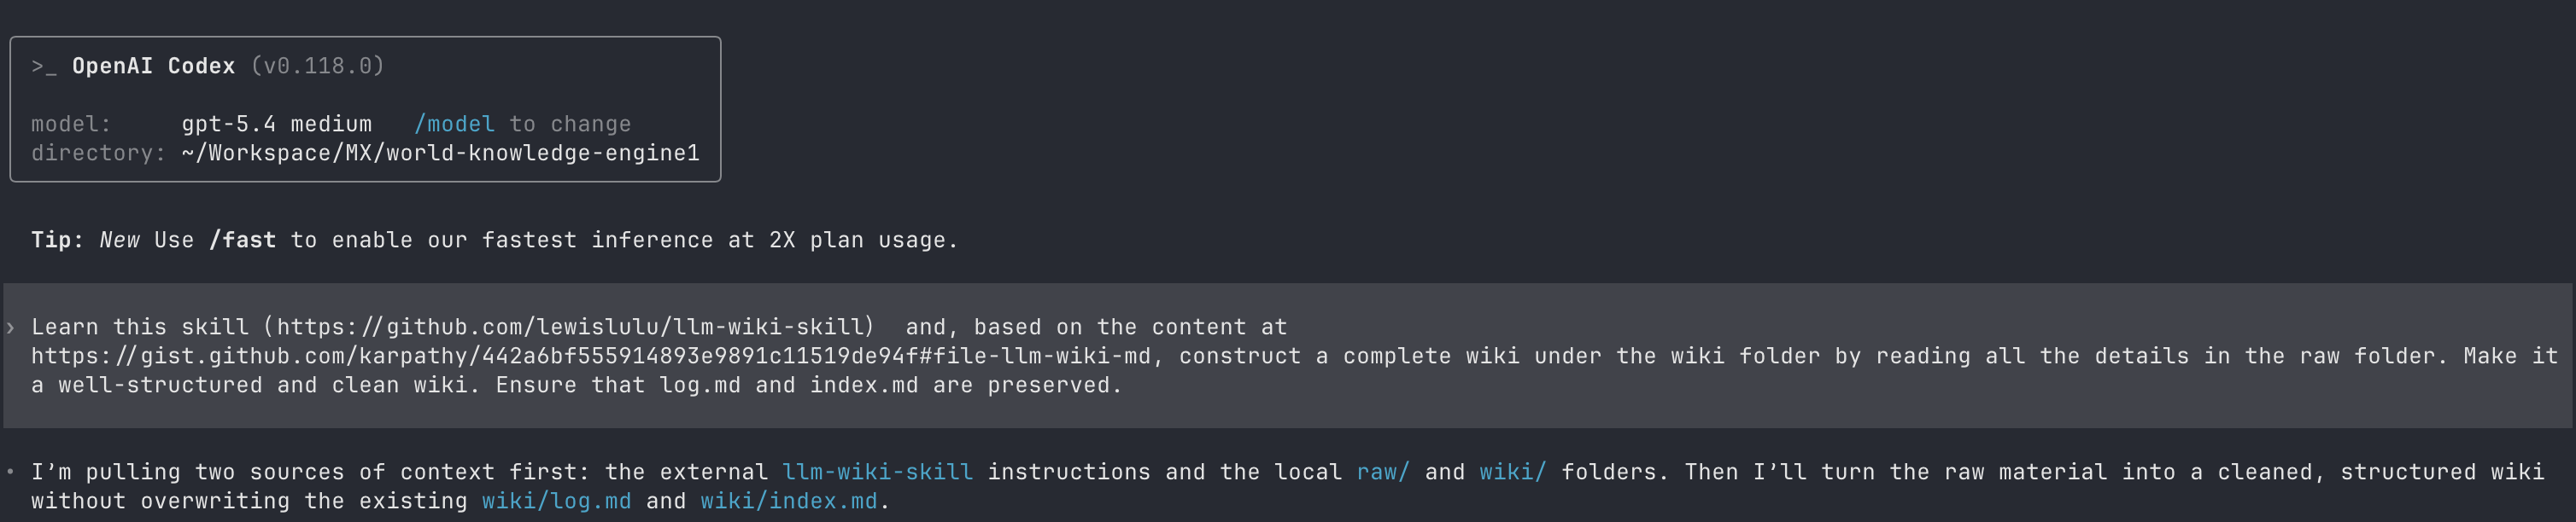Click the ~/Workspace/MX/world-knowledge-engine1 directory path
The width and height of the screenshot is (2576, 522).
pyautogui.click(x=440, y=154)
